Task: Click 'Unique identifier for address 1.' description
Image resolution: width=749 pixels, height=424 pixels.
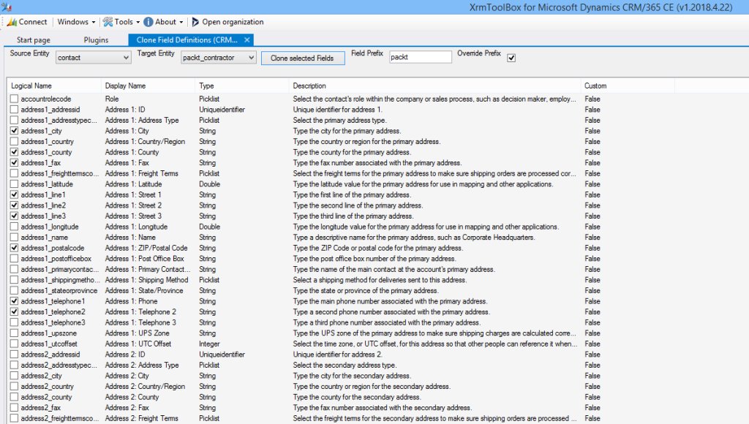Action: [x=337, y=110]
